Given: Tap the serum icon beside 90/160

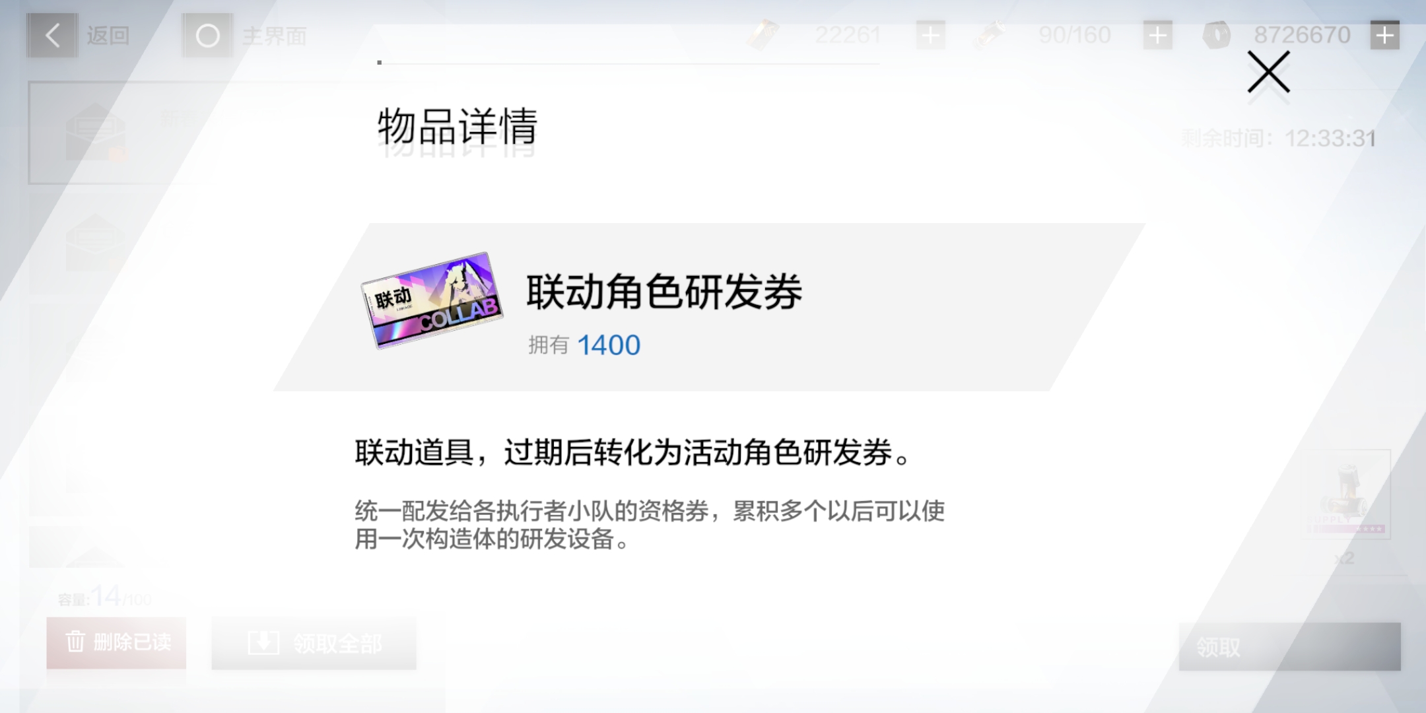Looking at the screenshot, I should tap(990, 34).
